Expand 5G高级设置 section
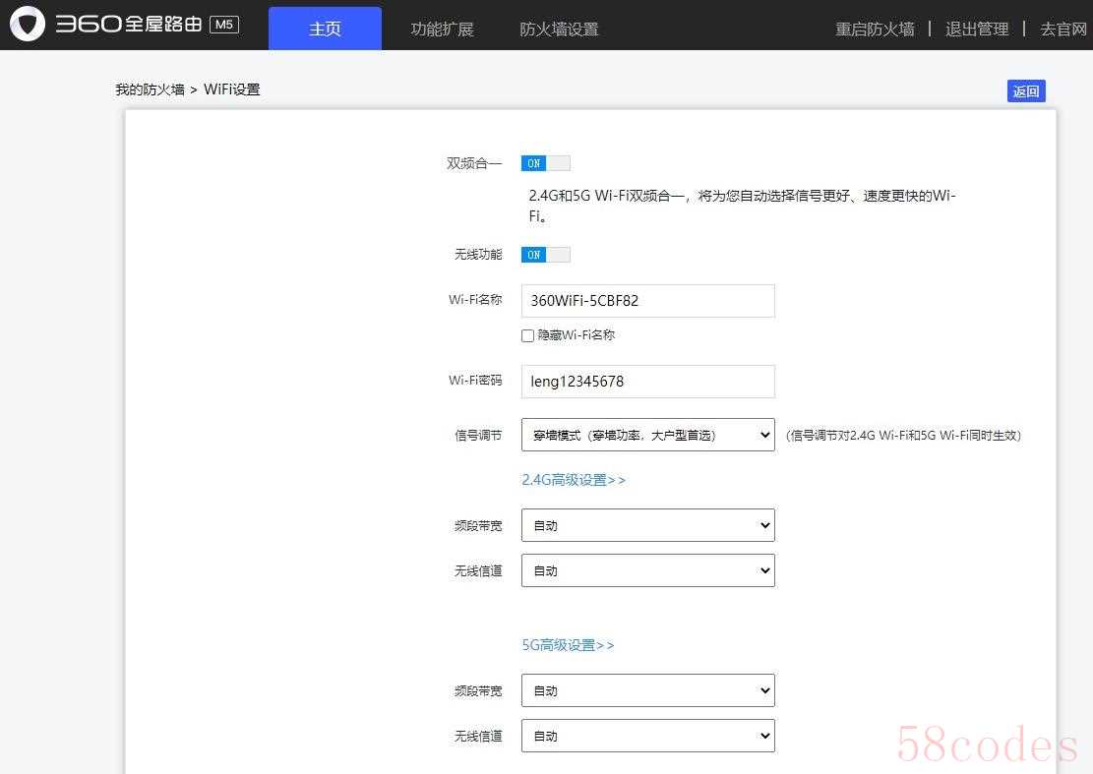 [568, 645]
